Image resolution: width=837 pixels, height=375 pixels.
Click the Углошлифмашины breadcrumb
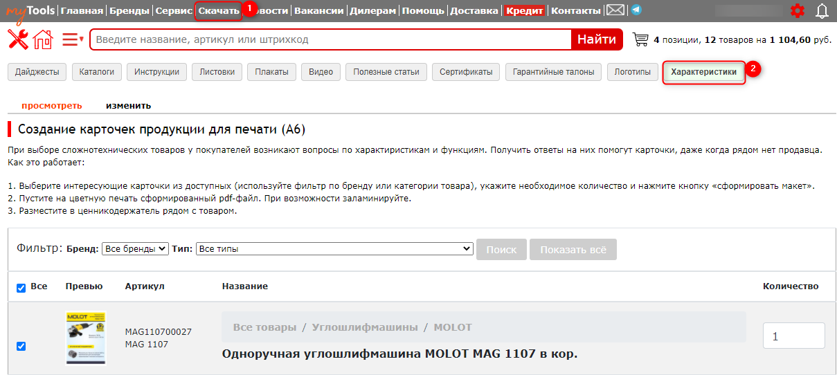(x=365, y=327)
